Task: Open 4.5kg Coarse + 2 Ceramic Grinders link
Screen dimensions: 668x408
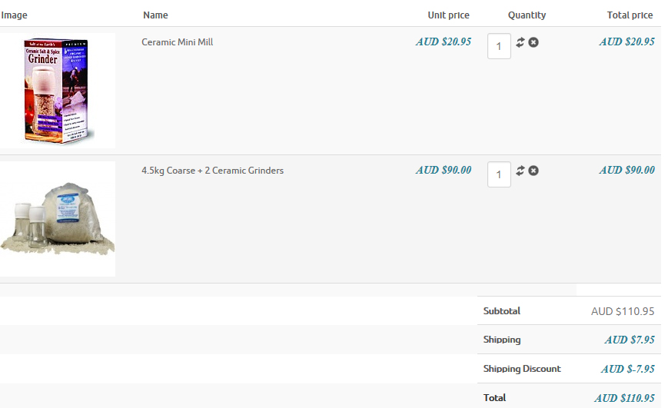Action: tap(212, 171)
